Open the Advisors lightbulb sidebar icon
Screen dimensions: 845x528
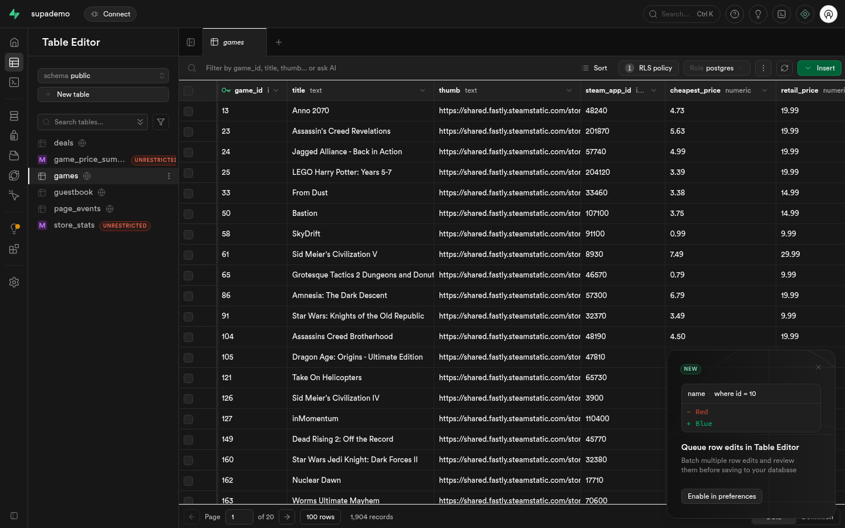[x=14, y=229]
